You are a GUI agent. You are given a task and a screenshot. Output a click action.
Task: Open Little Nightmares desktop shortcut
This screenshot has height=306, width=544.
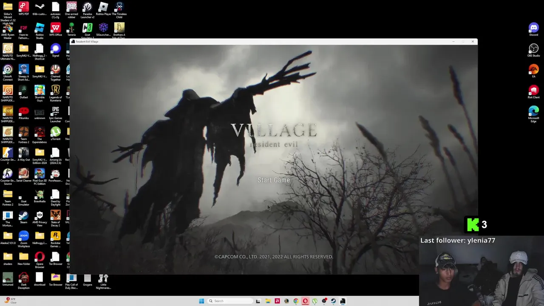[x=103, y=282]
